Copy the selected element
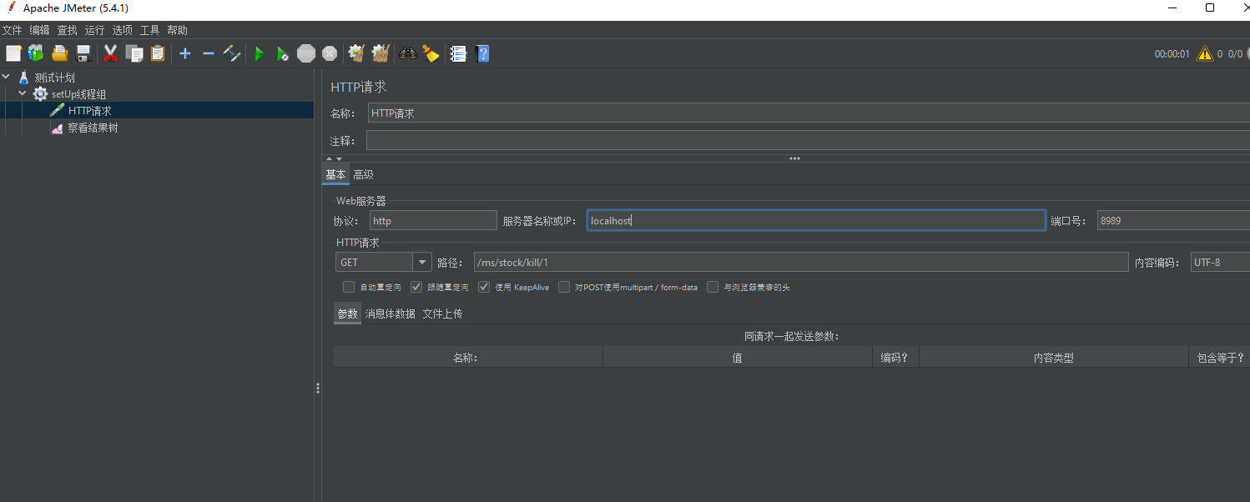1250x502 pixels. pyautogui.click(x=134, y=53)
